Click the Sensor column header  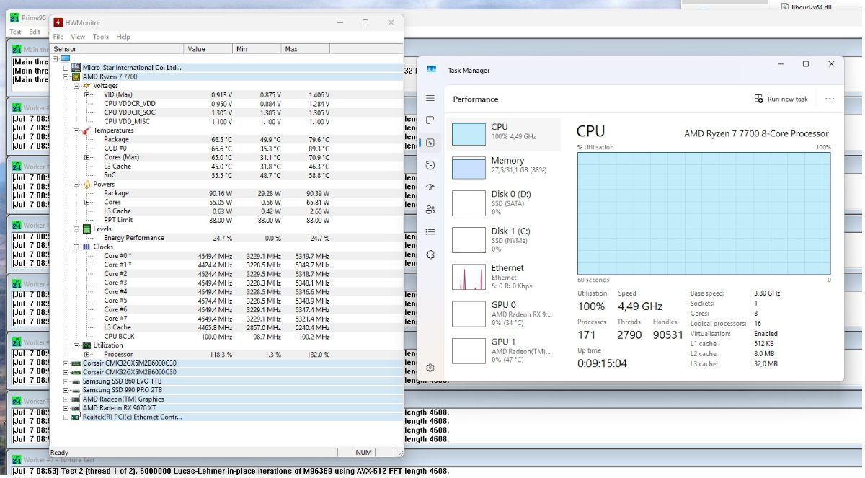tap(117, 49)
